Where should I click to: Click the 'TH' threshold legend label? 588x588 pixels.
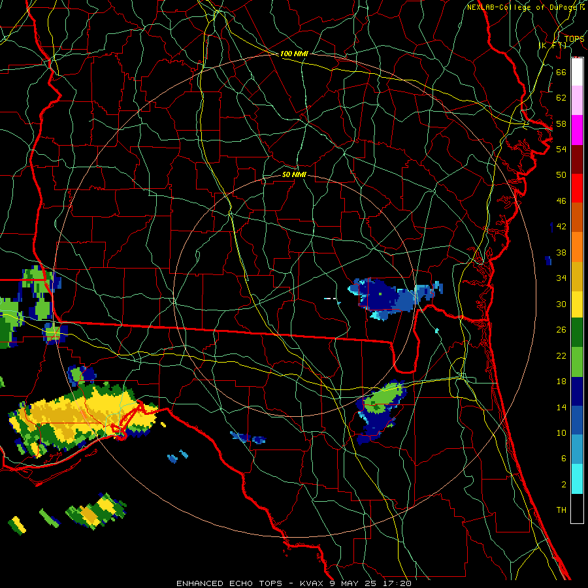[x=561, y=510]
